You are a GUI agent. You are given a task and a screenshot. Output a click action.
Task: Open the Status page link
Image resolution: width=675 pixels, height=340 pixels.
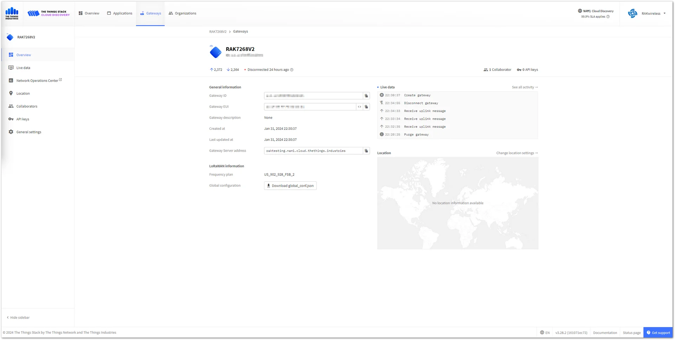pyautogui.click(x=632, y=333)
